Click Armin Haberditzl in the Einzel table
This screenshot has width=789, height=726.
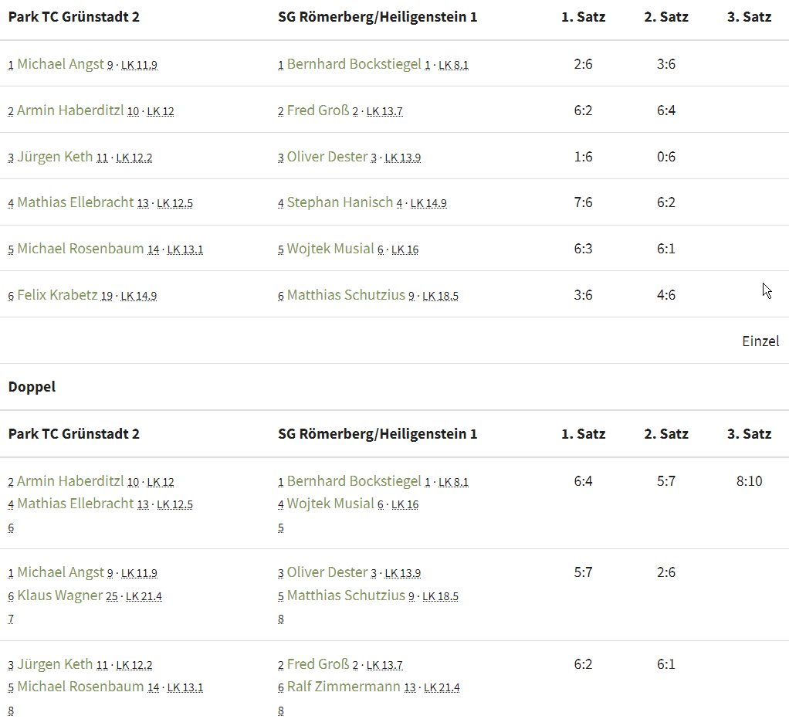pyautogui.click(x=70, y=110)
